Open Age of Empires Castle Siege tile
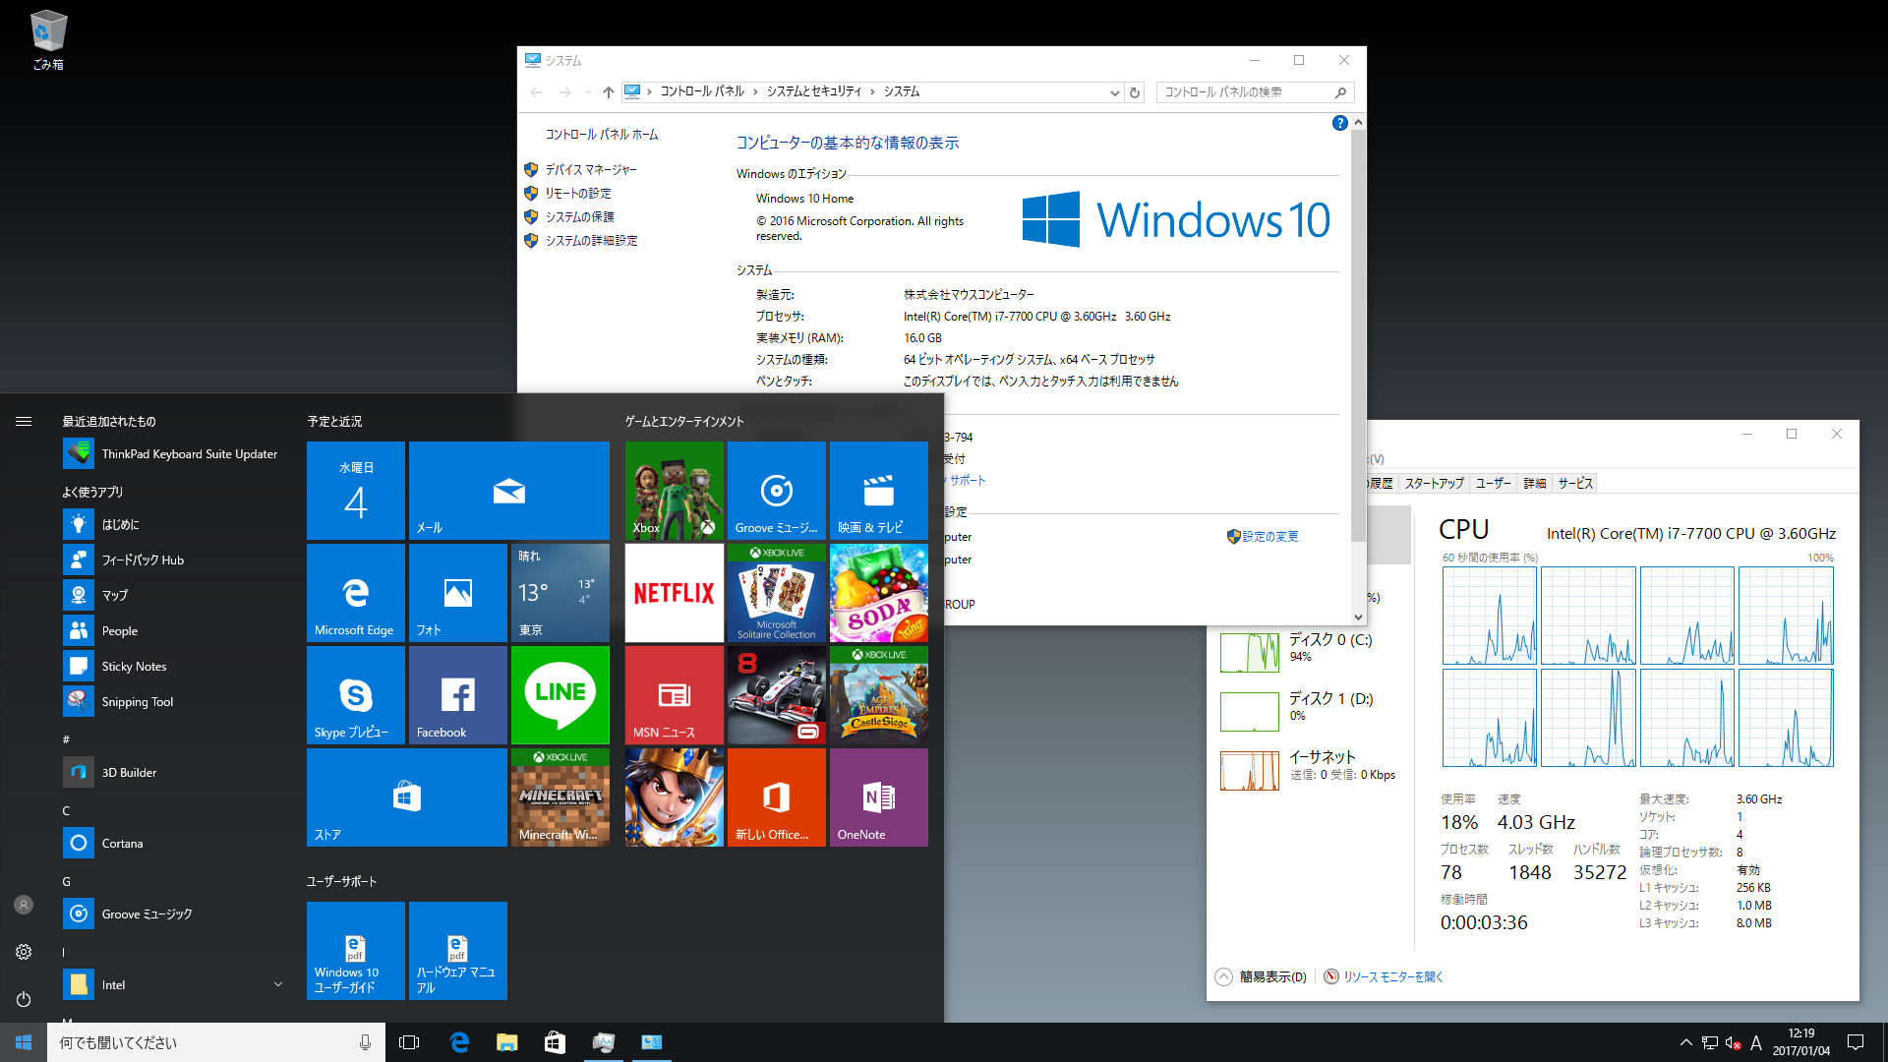Image resolution: width=1888 pixels, height=1062 pixels. 879,695
